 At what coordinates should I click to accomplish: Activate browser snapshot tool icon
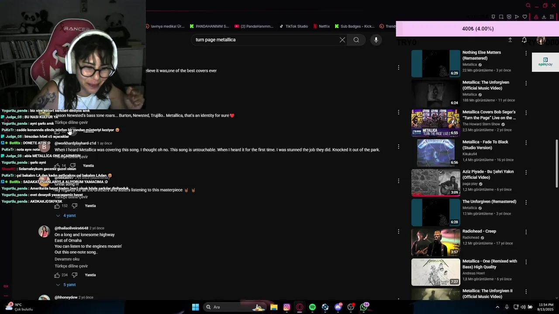click(501, 17)
